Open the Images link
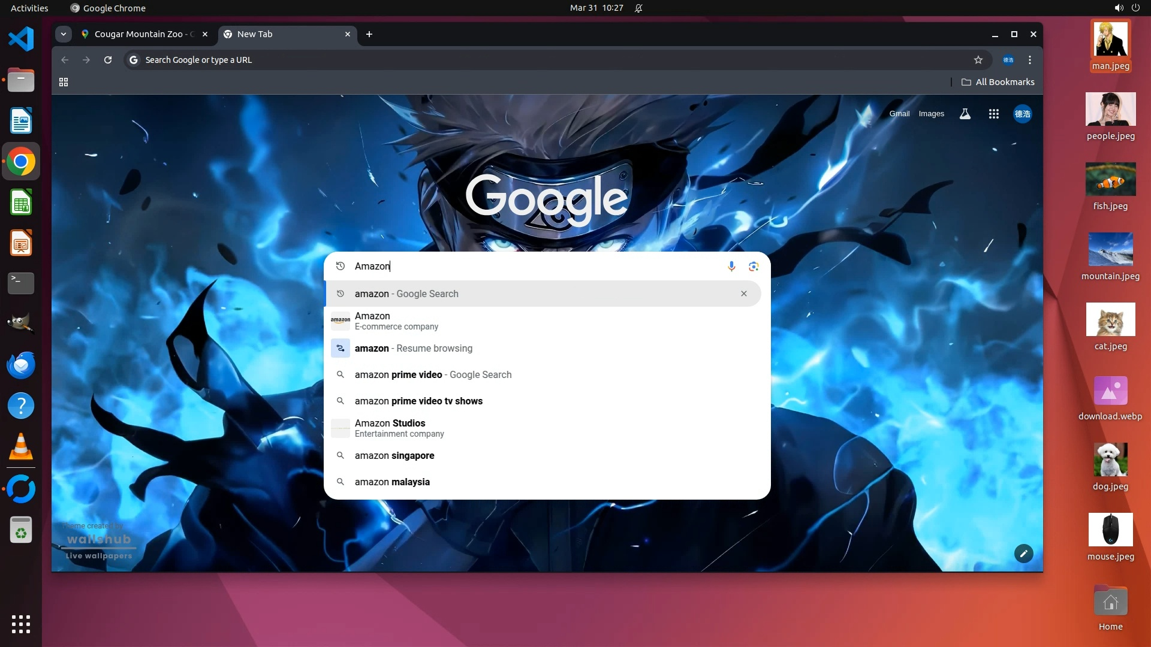This screenshot has height=647, width=1151. (931, 114)
